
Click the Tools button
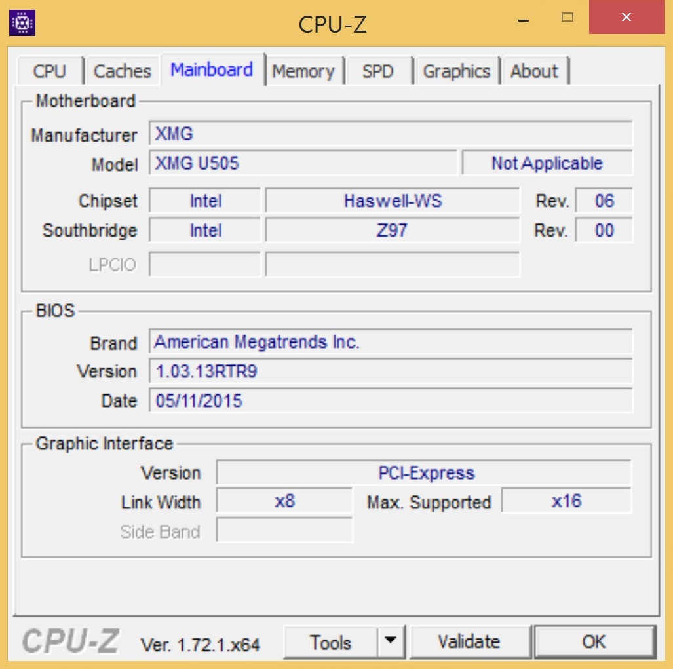click(330, 642)
